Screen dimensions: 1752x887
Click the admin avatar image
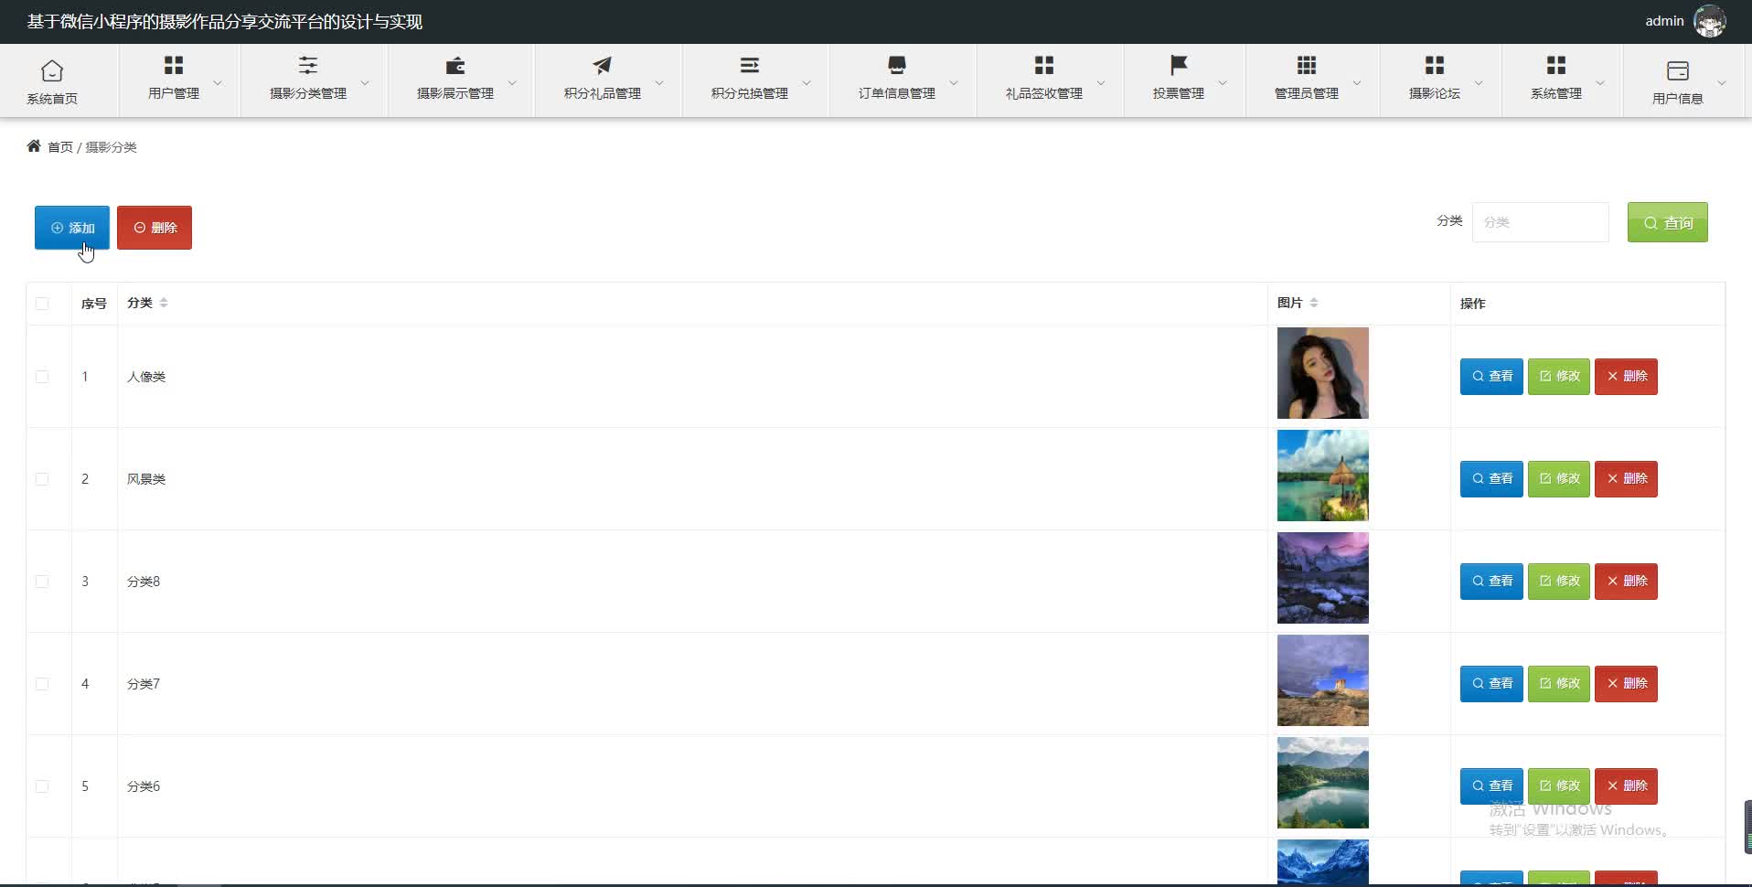tap(1710, 21)
